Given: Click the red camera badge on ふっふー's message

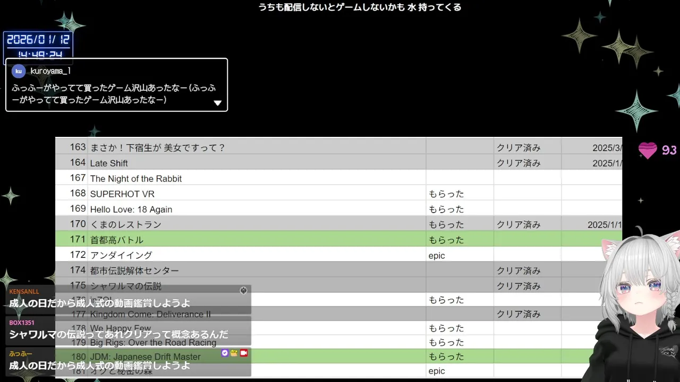Looking at the screenshot, I should [244, 353].
